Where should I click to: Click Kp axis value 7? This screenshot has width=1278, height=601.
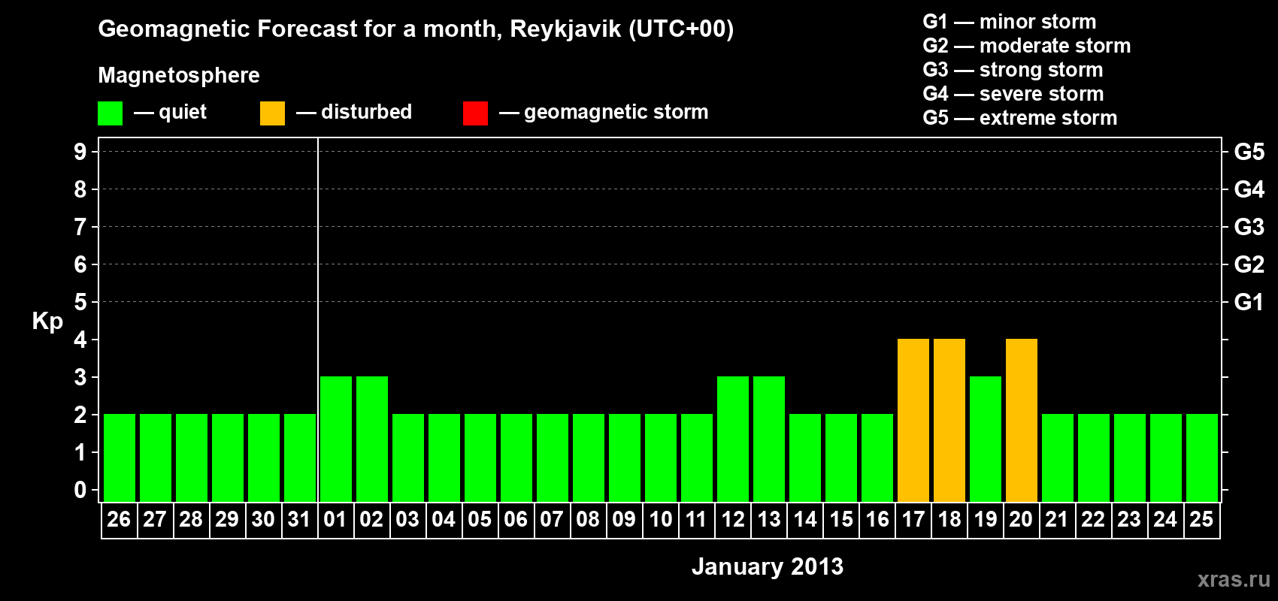80,227
